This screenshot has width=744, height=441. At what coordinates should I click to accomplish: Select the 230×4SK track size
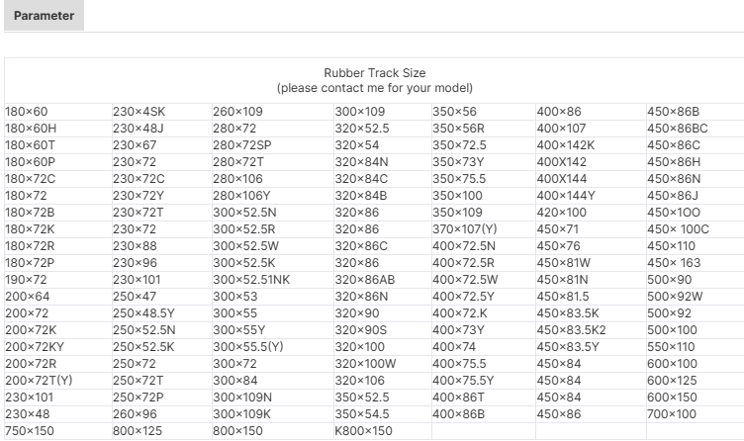pos(162,112)
